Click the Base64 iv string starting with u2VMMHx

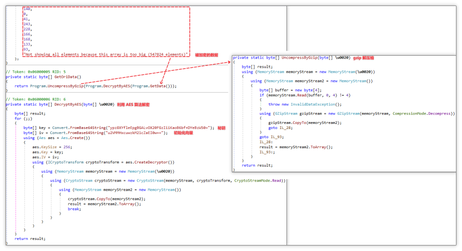[x=131, y=133]
